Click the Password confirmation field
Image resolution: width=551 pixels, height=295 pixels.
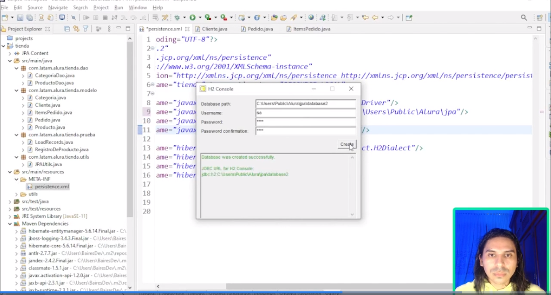306,131
